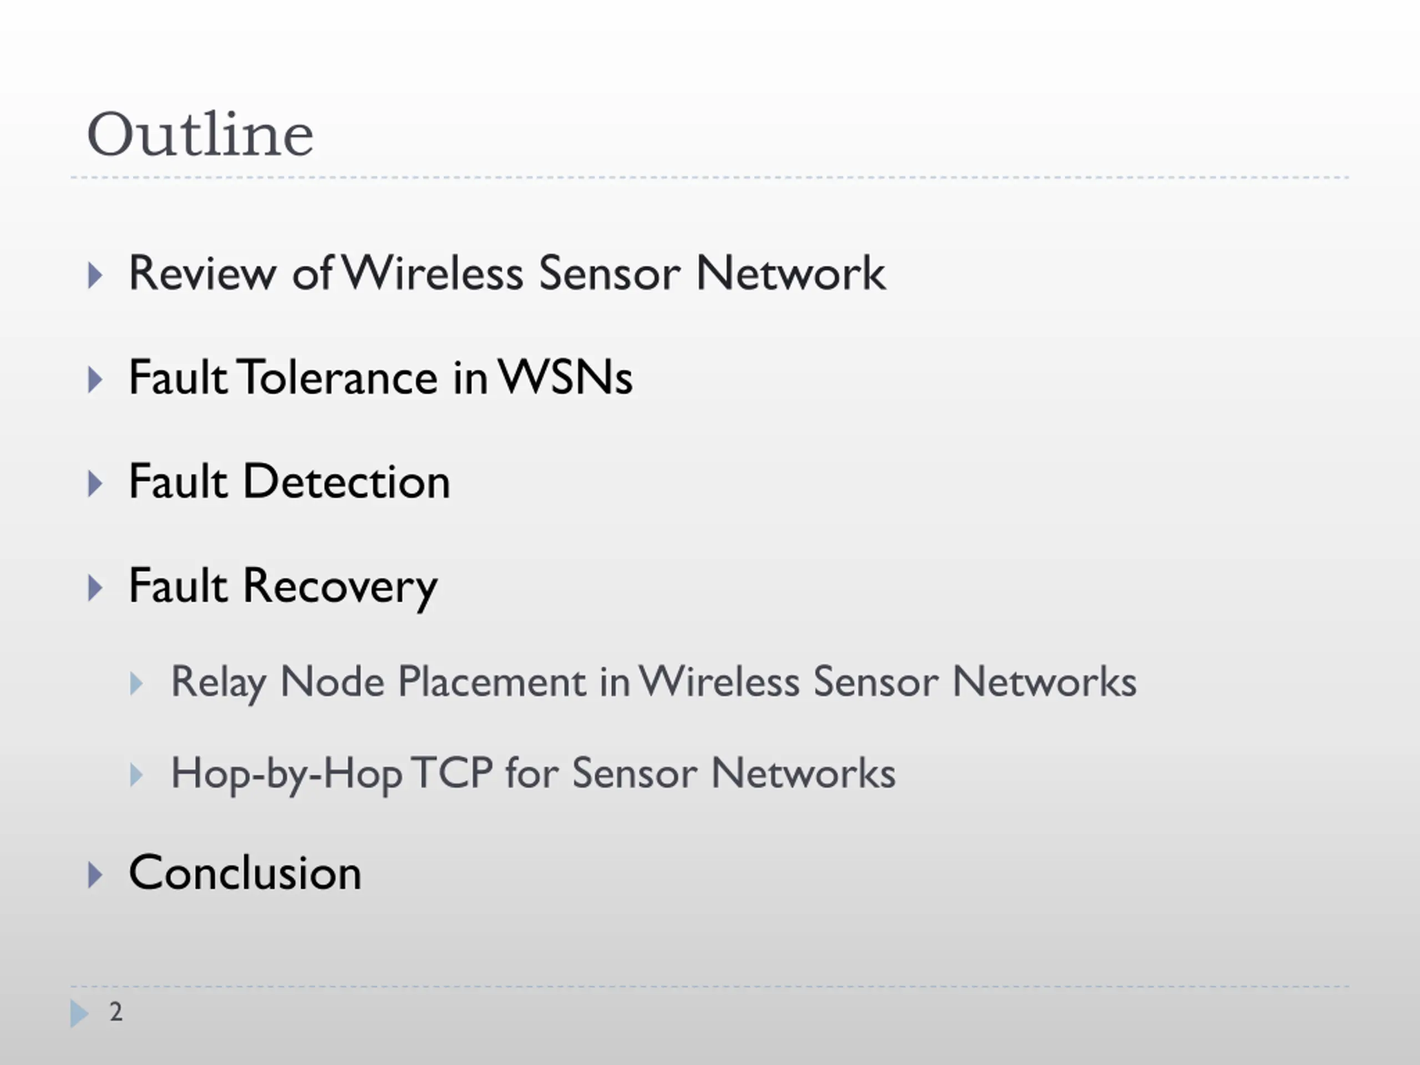Image resolution: width=1420 pixels, height=1065 pixels.
Task: Click the slide number 2
Action: tap(115, 1012)
